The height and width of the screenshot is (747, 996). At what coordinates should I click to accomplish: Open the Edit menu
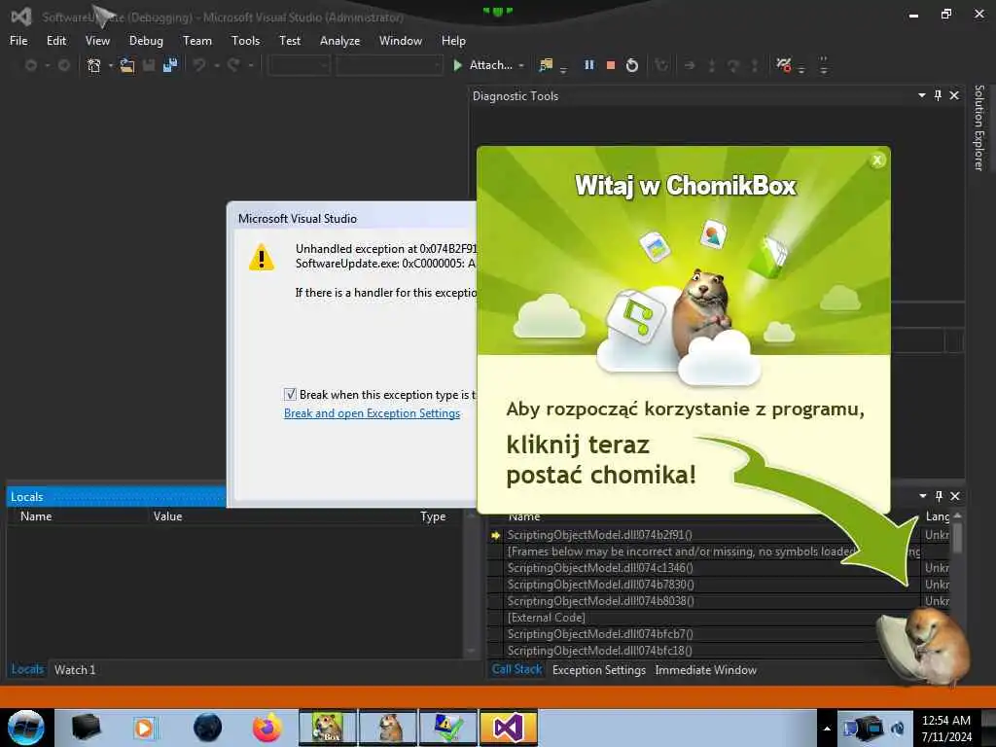pyautogui.click(x=55, y=41)
